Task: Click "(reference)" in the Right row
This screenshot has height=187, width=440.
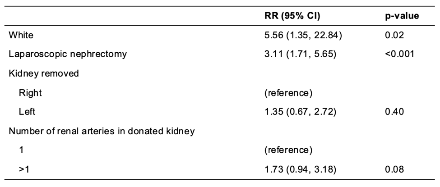Action: (285, 93)
